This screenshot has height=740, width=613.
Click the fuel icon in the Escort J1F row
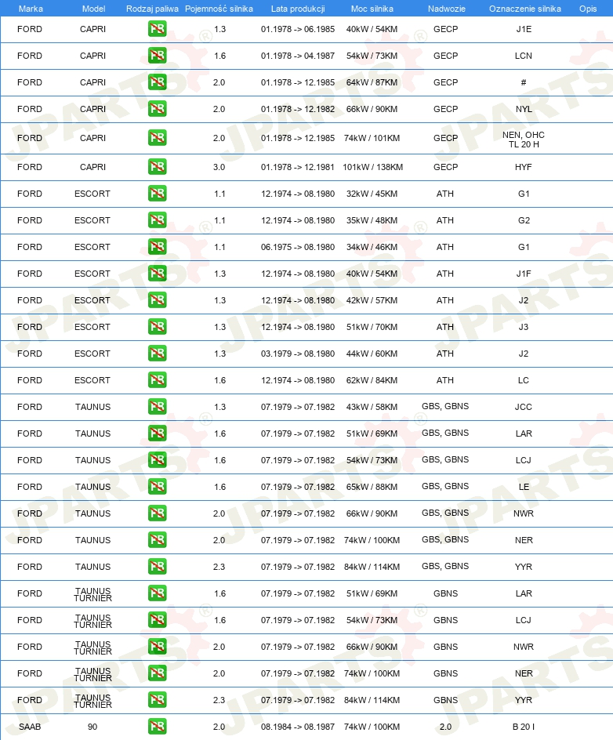[x=157, y=274]
